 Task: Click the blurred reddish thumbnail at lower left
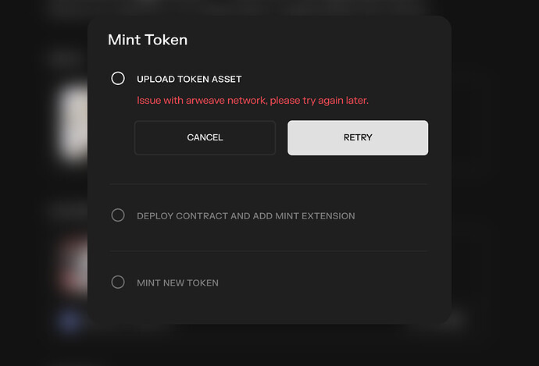(x=72, y=265)
